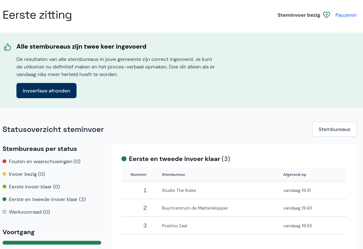This screenshot has height=249, width=363.
Task: Click the Afgerond op column header
Action: tap(294, 175)
